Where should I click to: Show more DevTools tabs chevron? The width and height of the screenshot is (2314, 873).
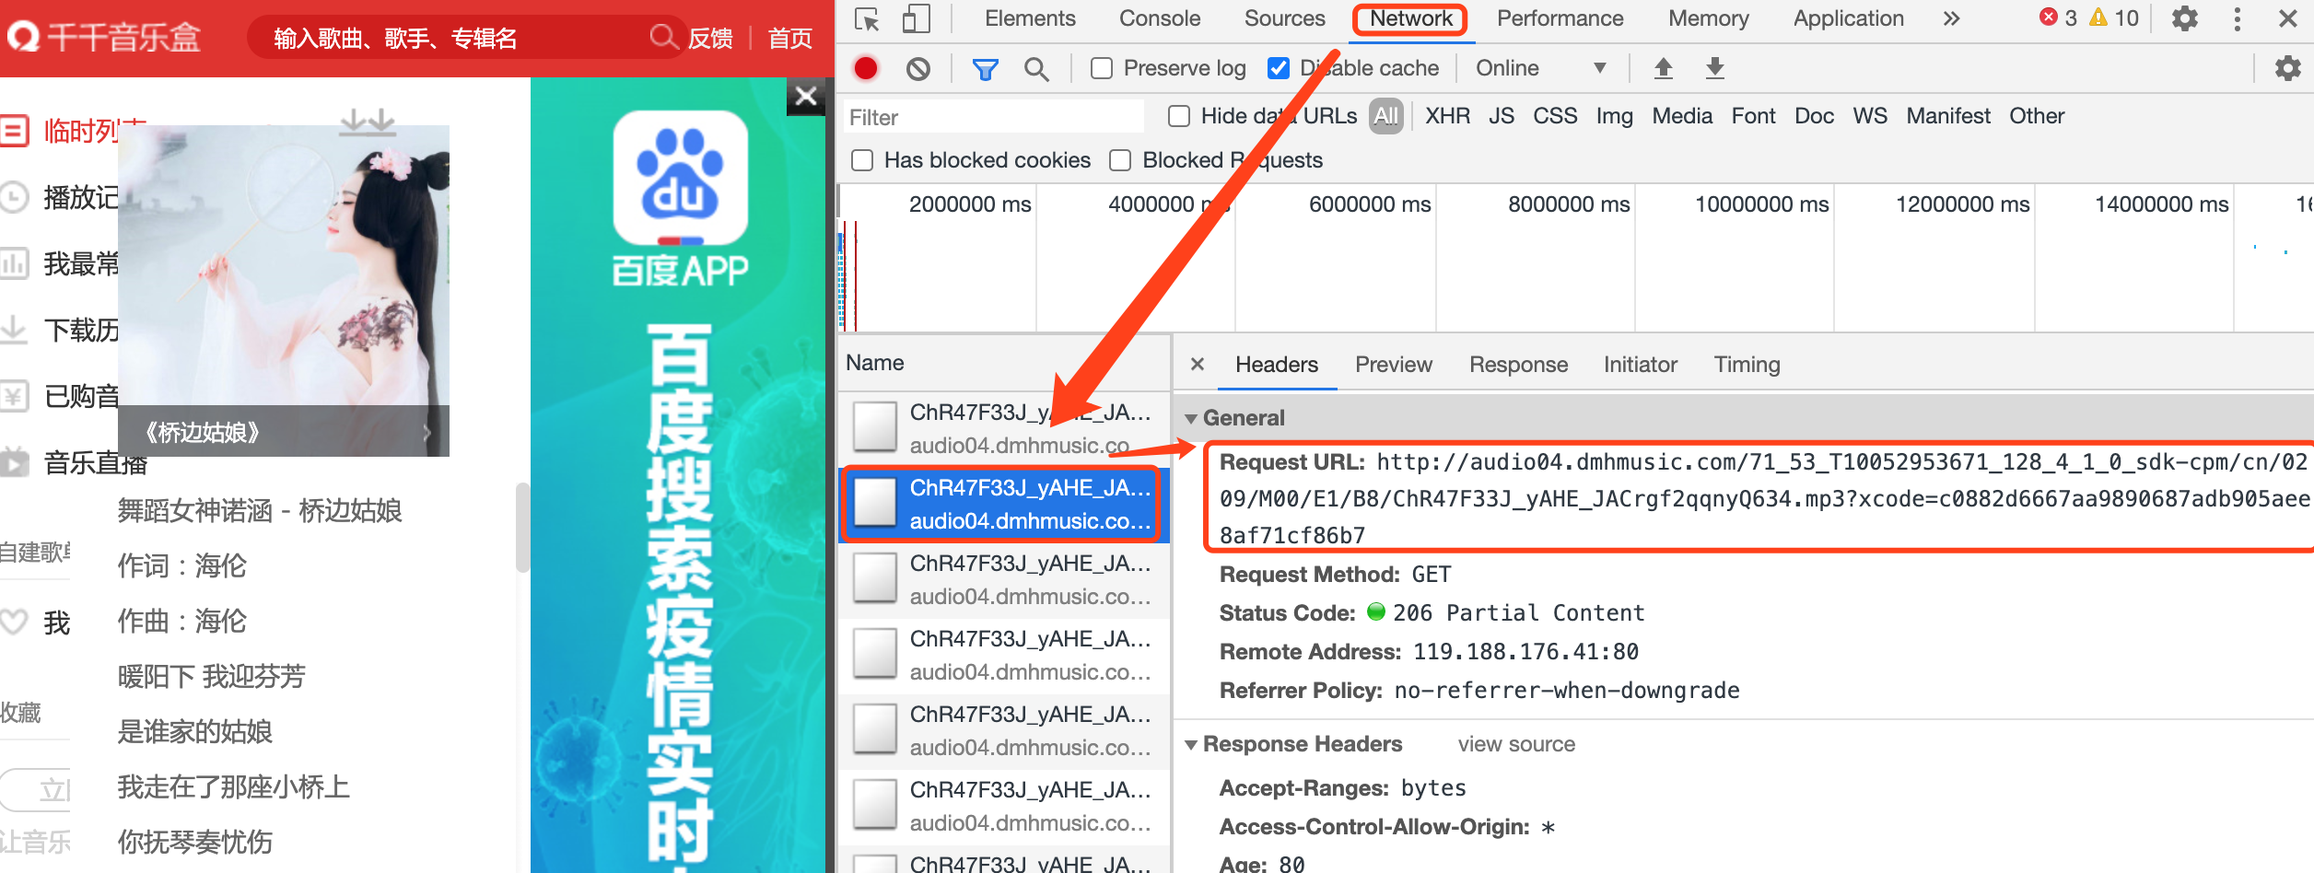[1951, 18]
